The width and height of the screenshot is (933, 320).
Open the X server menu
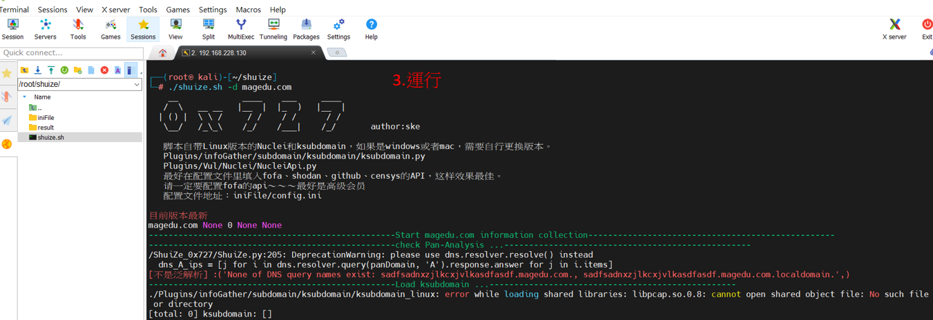[x=115, y=10]
